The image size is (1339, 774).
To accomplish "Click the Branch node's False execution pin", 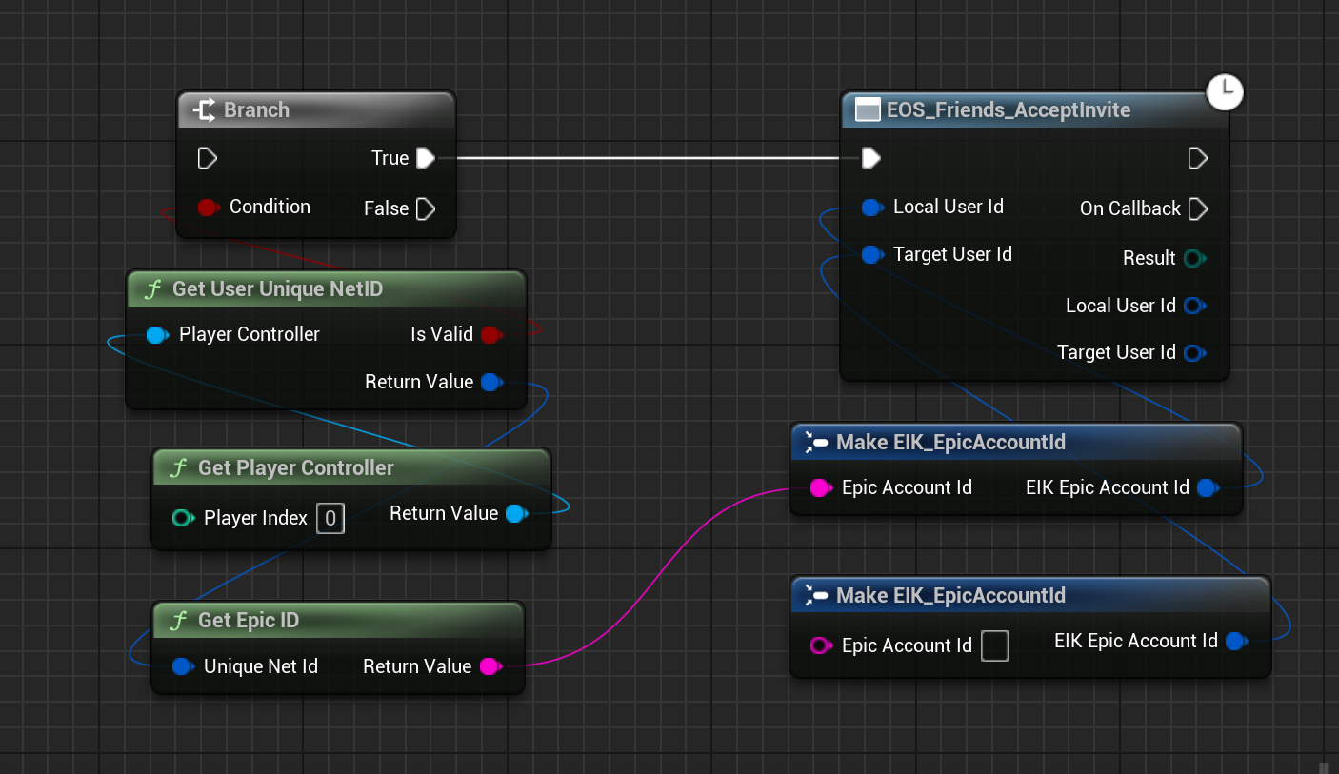I will coord(426,208).
